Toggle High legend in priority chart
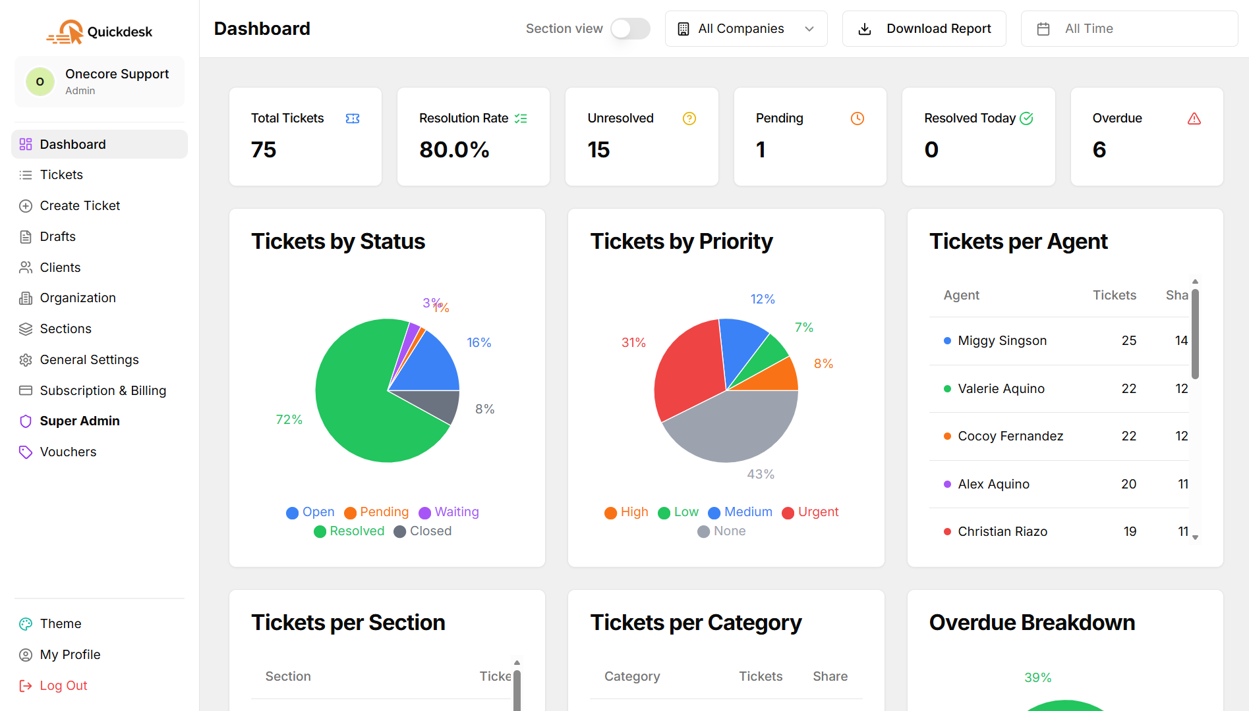This screenshot has width=1249, height=711. (x=627, y=512)
